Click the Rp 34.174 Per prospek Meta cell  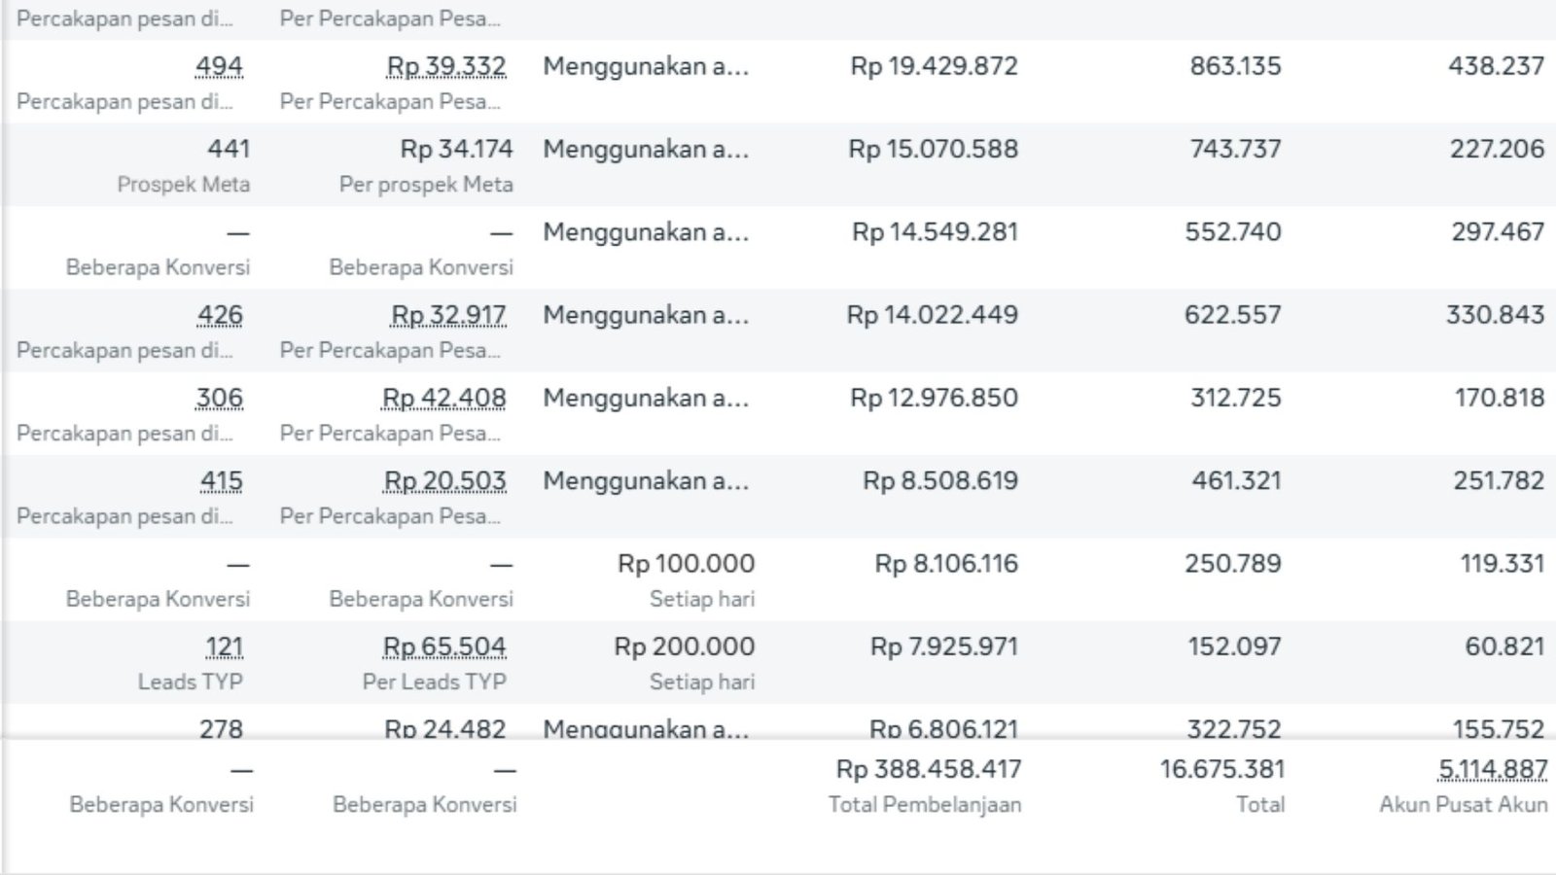click(x=456, y=149)
